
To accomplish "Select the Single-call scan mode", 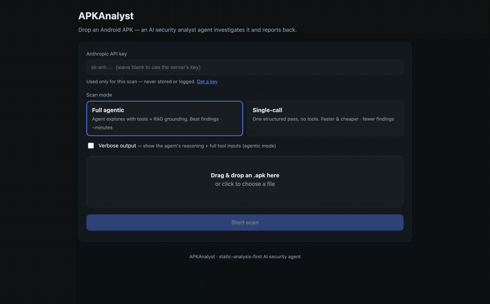I will coord(325,119).
